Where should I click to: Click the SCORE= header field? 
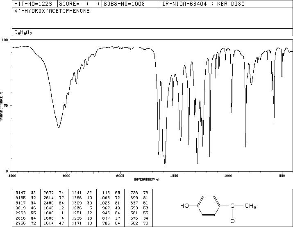point(79,4)
